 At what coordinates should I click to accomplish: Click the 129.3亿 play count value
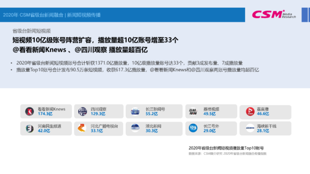pyautogui.click(x=98, y=114)
